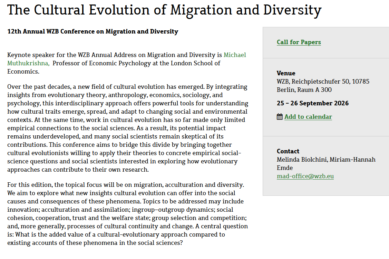Click the Contact heading in the sidebar

(288, 151)
